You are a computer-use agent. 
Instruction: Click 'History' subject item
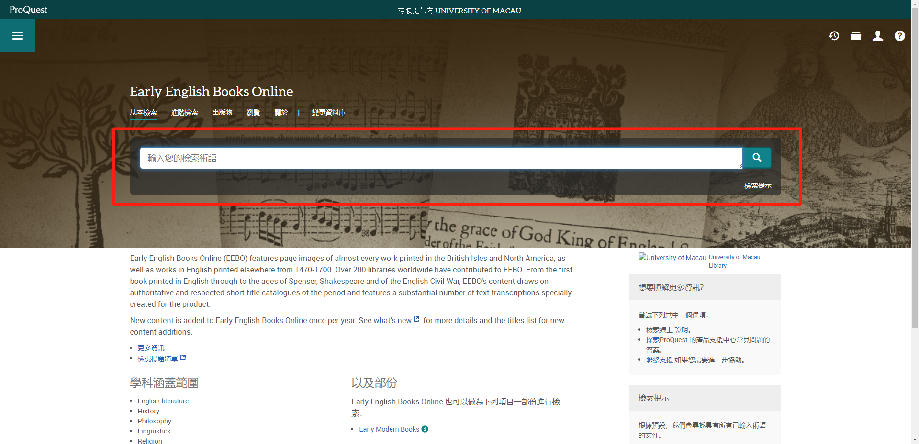pyautogui.click(x=148, y=411)
